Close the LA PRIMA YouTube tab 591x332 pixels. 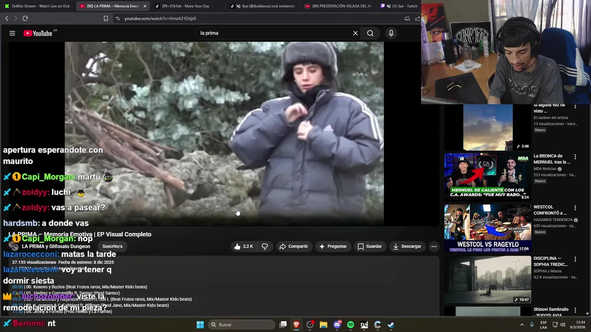145,6
